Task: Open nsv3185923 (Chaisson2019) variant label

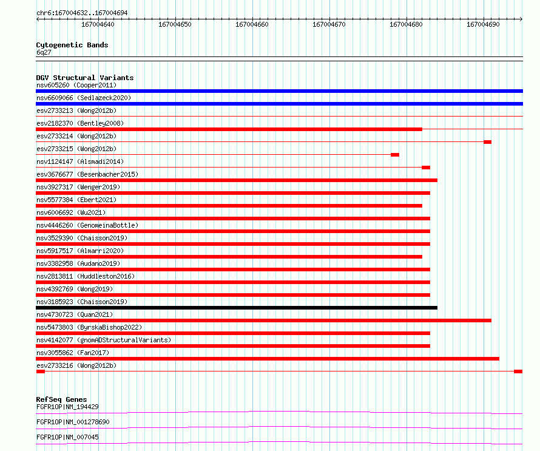Action: coord(82,302)
